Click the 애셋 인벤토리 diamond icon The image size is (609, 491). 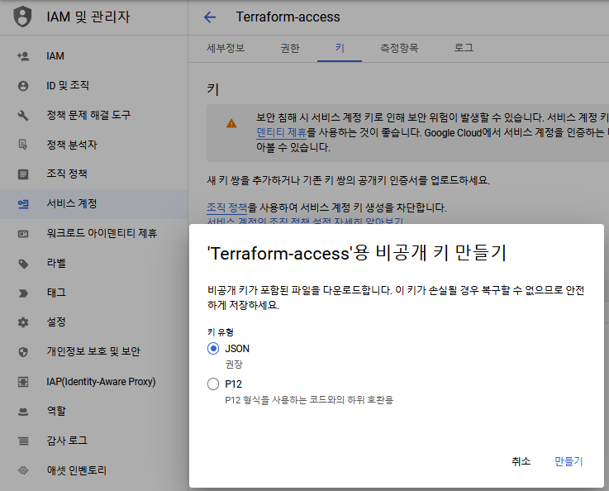tap(23, 470)
